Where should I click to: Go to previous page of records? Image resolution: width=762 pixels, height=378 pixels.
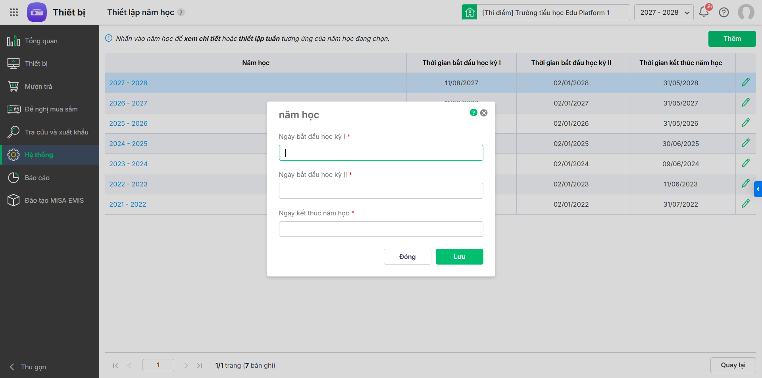129,365
